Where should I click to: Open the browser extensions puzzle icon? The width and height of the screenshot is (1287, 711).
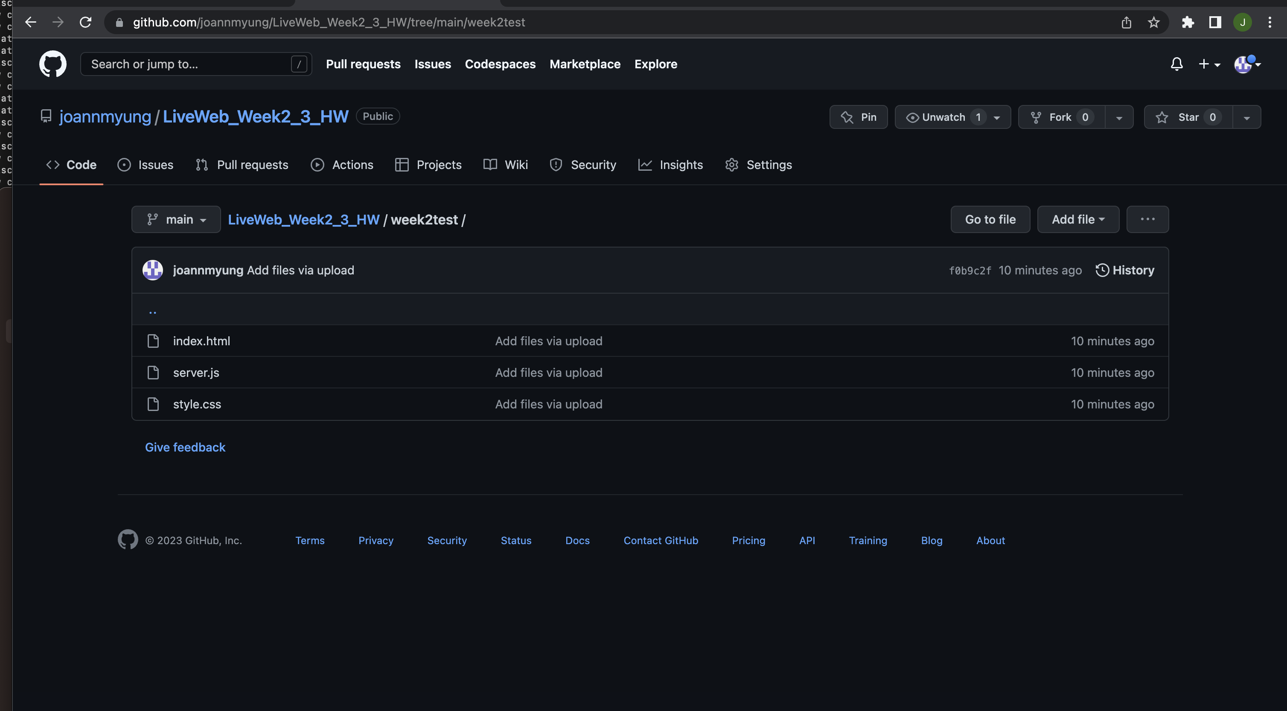1188,23
